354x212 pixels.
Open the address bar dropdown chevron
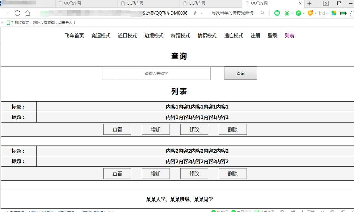point(202,13)
